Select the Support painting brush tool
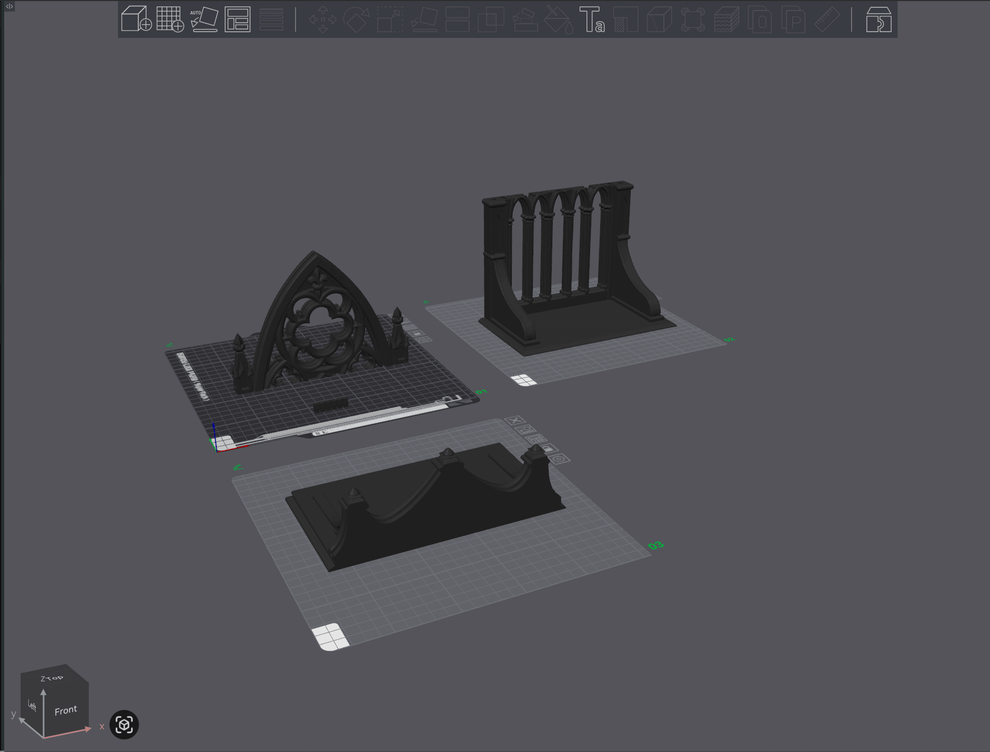Image resolution: width=990 pixels, height=752 pixels. (x=525, y=19)
